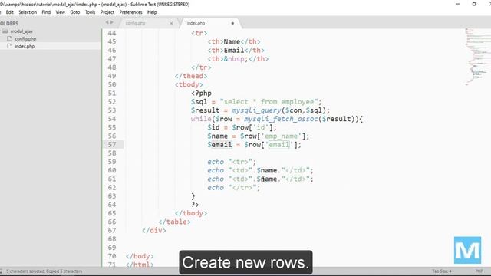Open the Edit menu
This screenshot has width=491, height=276.
click(10, 12)
